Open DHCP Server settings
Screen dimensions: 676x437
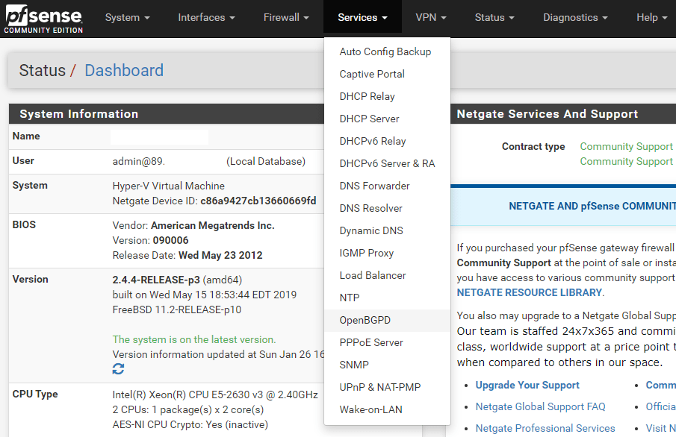(x=387, y=119)
